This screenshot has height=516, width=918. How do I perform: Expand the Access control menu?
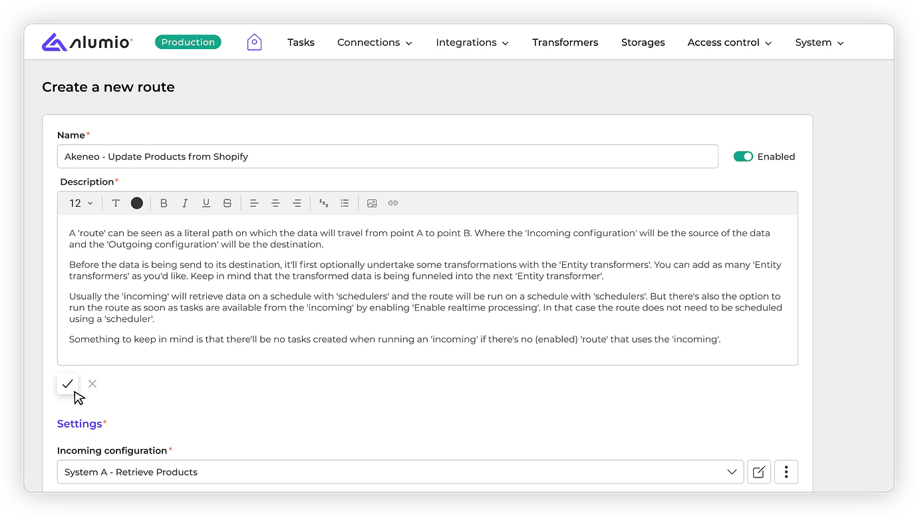pos(730,43)
